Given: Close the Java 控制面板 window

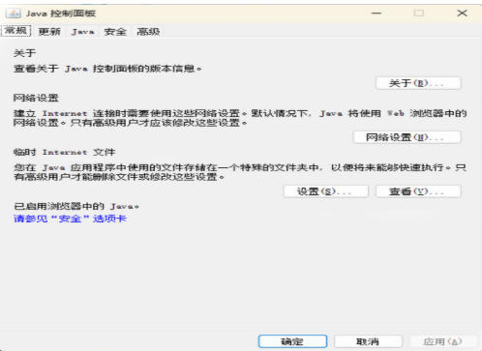Looking at the screenshot, I should [462, 14].
